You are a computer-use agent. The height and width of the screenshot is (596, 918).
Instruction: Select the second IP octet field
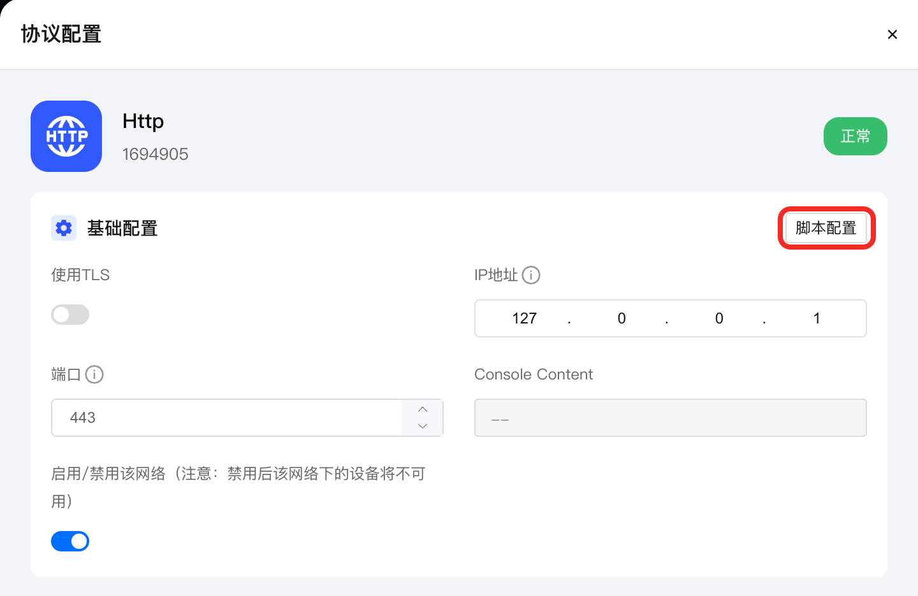point(622,318)
